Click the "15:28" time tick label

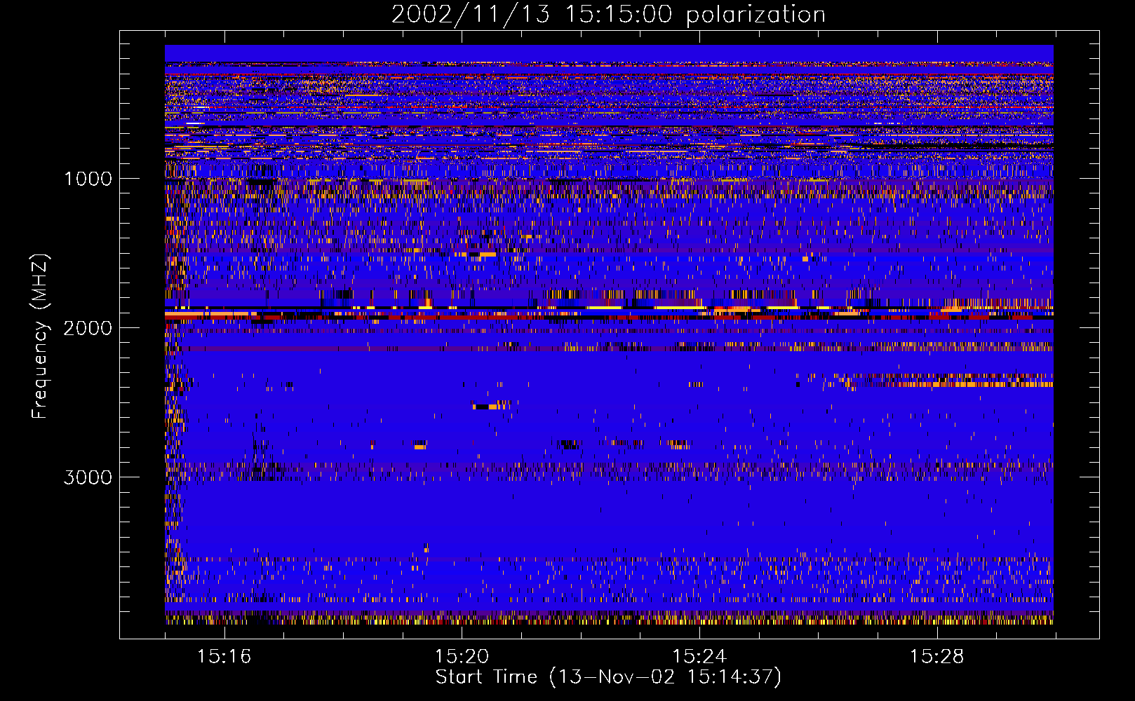tap(936, 657)
